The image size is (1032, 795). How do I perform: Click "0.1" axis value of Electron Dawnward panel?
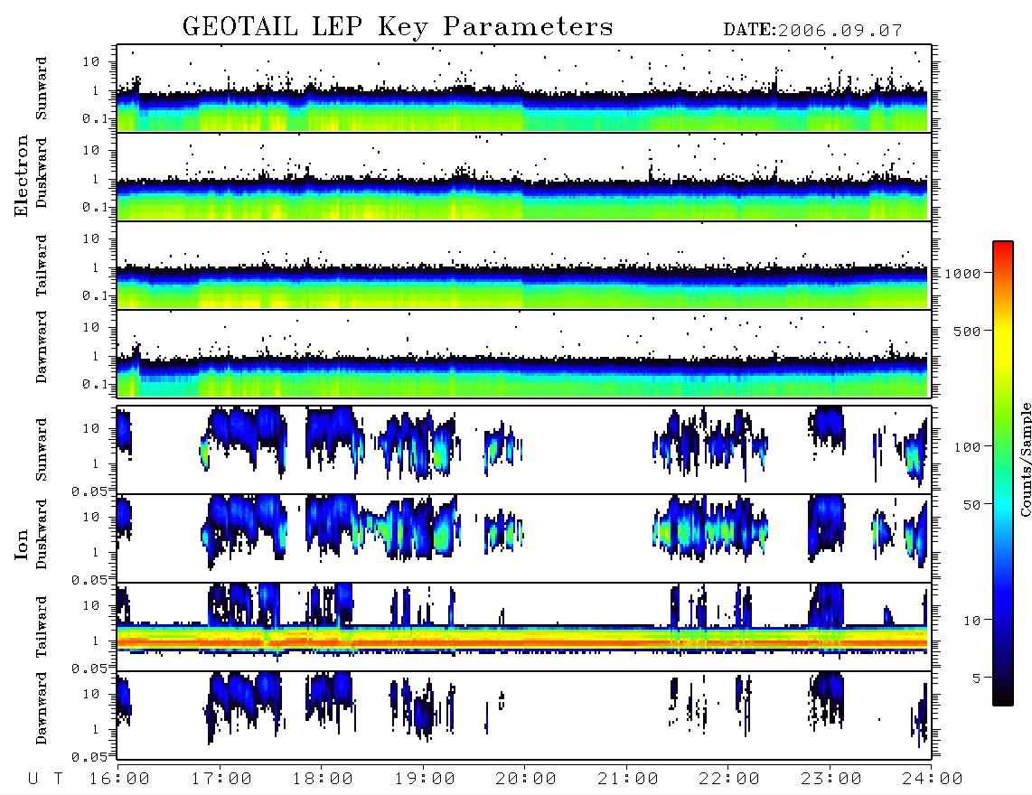(x=94, y=384)
